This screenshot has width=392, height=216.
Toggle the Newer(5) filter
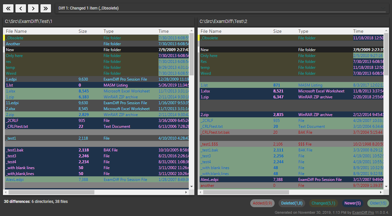click(x=353, y=203)
